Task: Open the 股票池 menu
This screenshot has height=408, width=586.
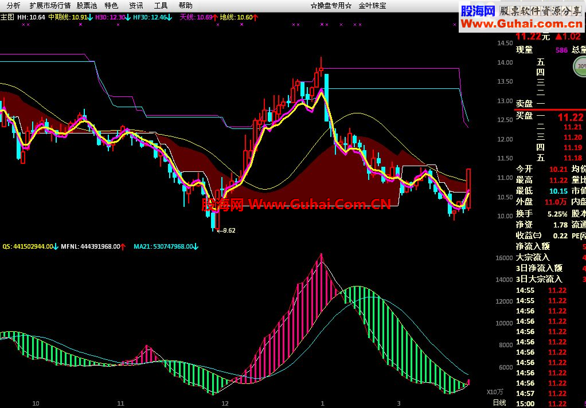Action: [x=87, y=6]
